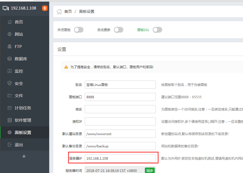Viewport: 243px width, 173px height.
Task: Click the 同步 (Sync) button
Action: [150, 170]
